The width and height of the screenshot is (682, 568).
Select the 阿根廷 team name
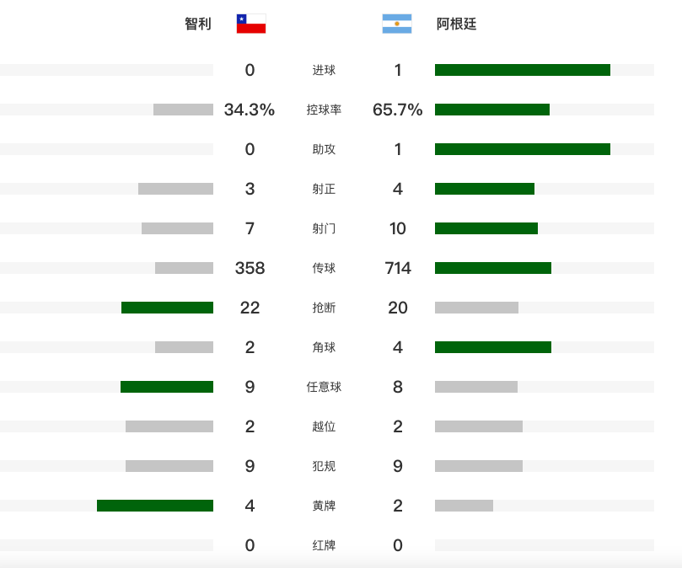(456, 24)
